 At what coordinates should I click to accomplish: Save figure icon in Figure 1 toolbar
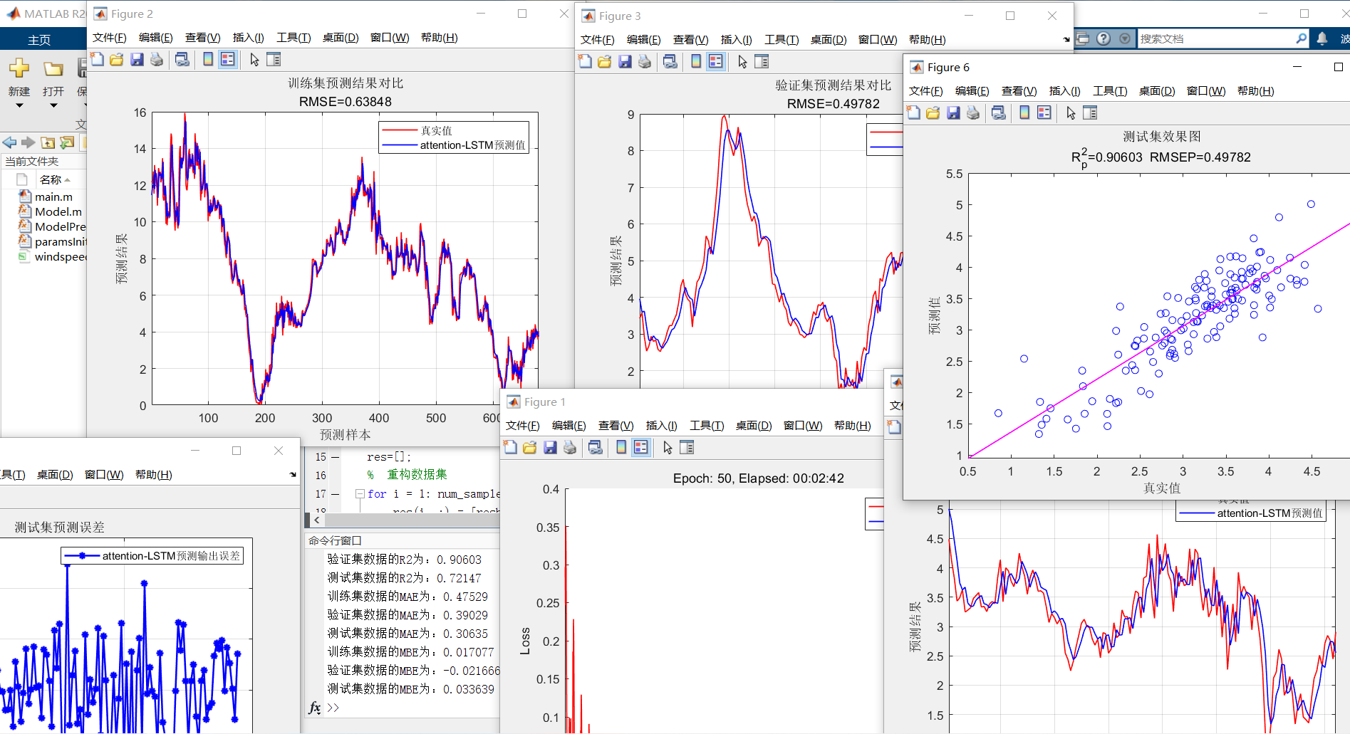click(550, 448)
